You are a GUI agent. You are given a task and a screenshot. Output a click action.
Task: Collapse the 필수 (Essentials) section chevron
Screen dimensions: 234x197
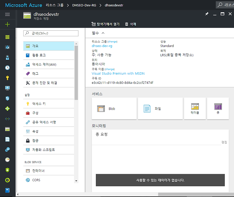(103, 33)
